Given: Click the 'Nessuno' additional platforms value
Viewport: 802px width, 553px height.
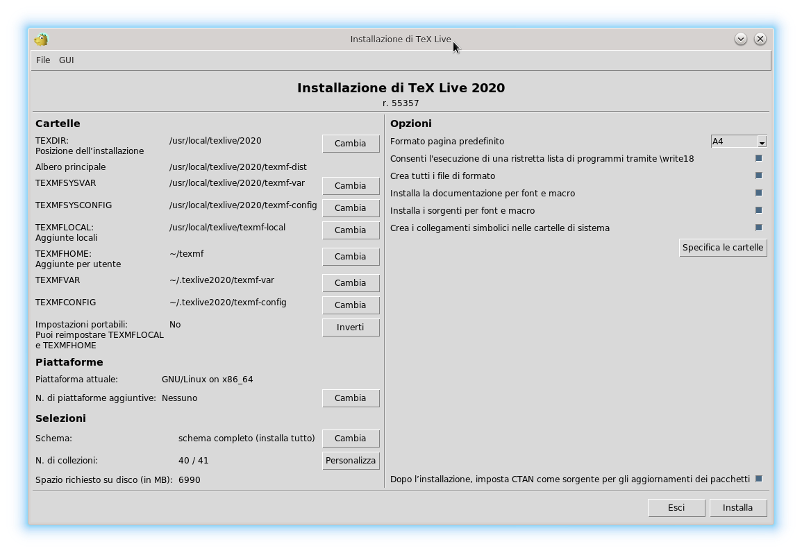Looking at the screenshot, I should 180,398.
